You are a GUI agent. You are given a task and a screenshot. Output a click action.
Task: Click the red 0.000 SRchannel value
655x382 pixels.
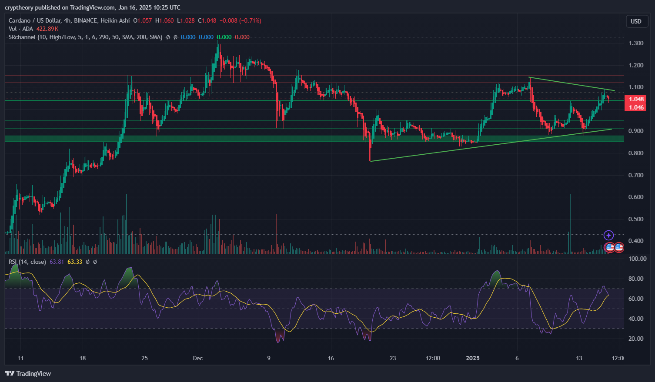(242, 37)
